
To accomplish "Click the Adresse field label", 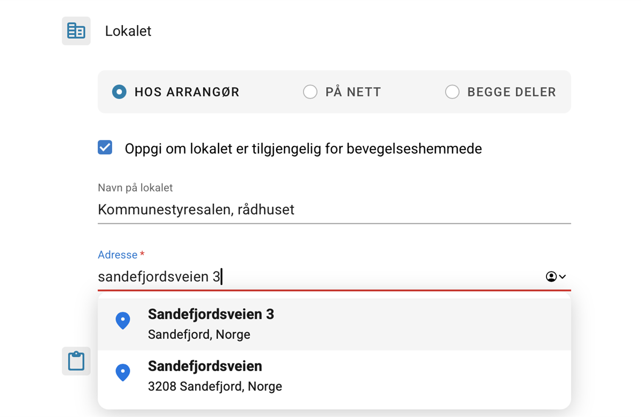I will point(118,255).
